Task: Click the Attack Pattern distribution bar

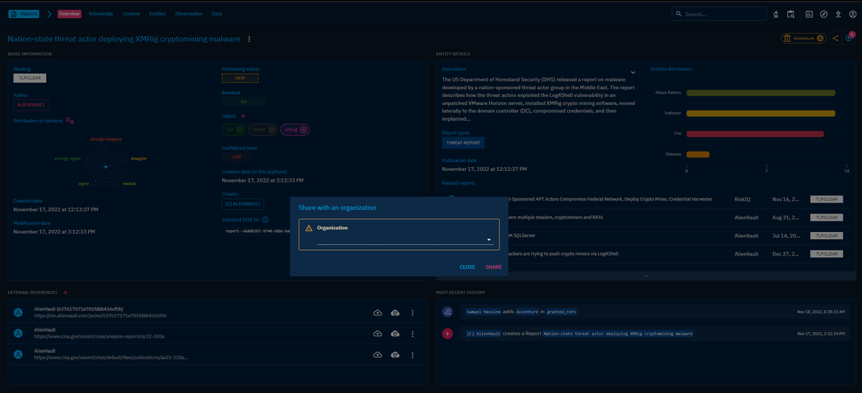Action: tap(761, 93)
